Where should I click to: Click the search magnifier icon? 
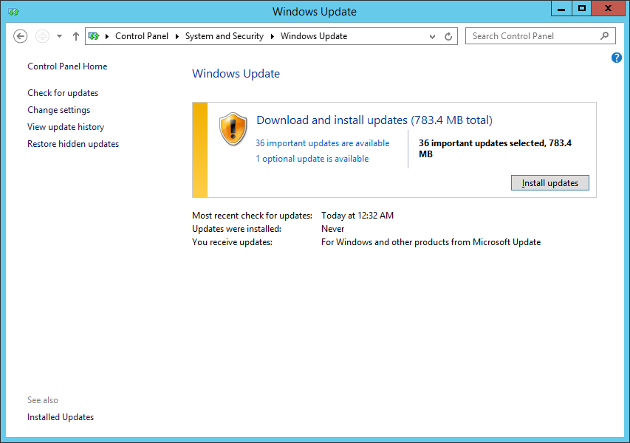tap(604, 36)
